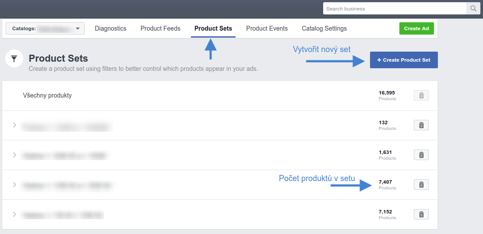
Task: Click the trash icon for Všechny produkty
Action: [421, 95]
